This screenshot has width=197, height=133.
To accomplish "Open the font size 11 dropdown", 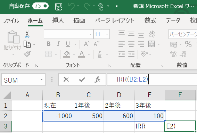I will point(107,34).
